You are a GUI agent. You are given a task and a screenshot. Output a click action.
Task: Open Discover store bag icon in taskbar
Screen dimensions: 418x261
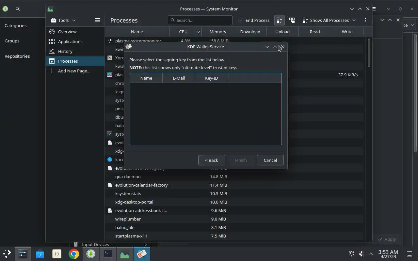pos(40,253)
